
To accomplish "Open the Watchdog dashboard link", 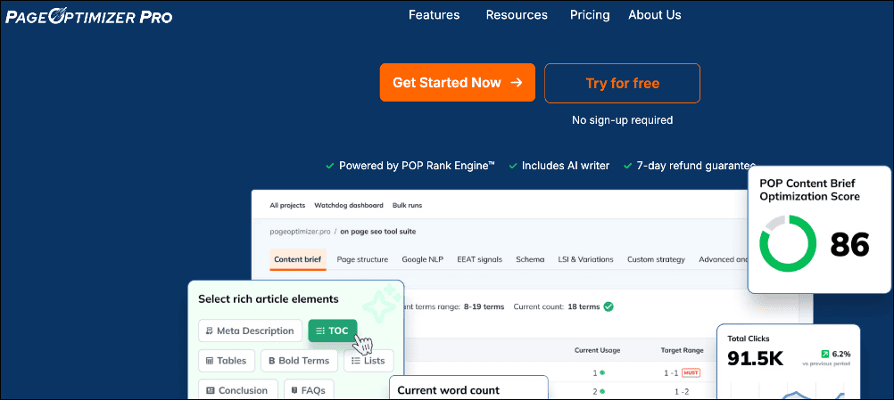I will (349, 206).
